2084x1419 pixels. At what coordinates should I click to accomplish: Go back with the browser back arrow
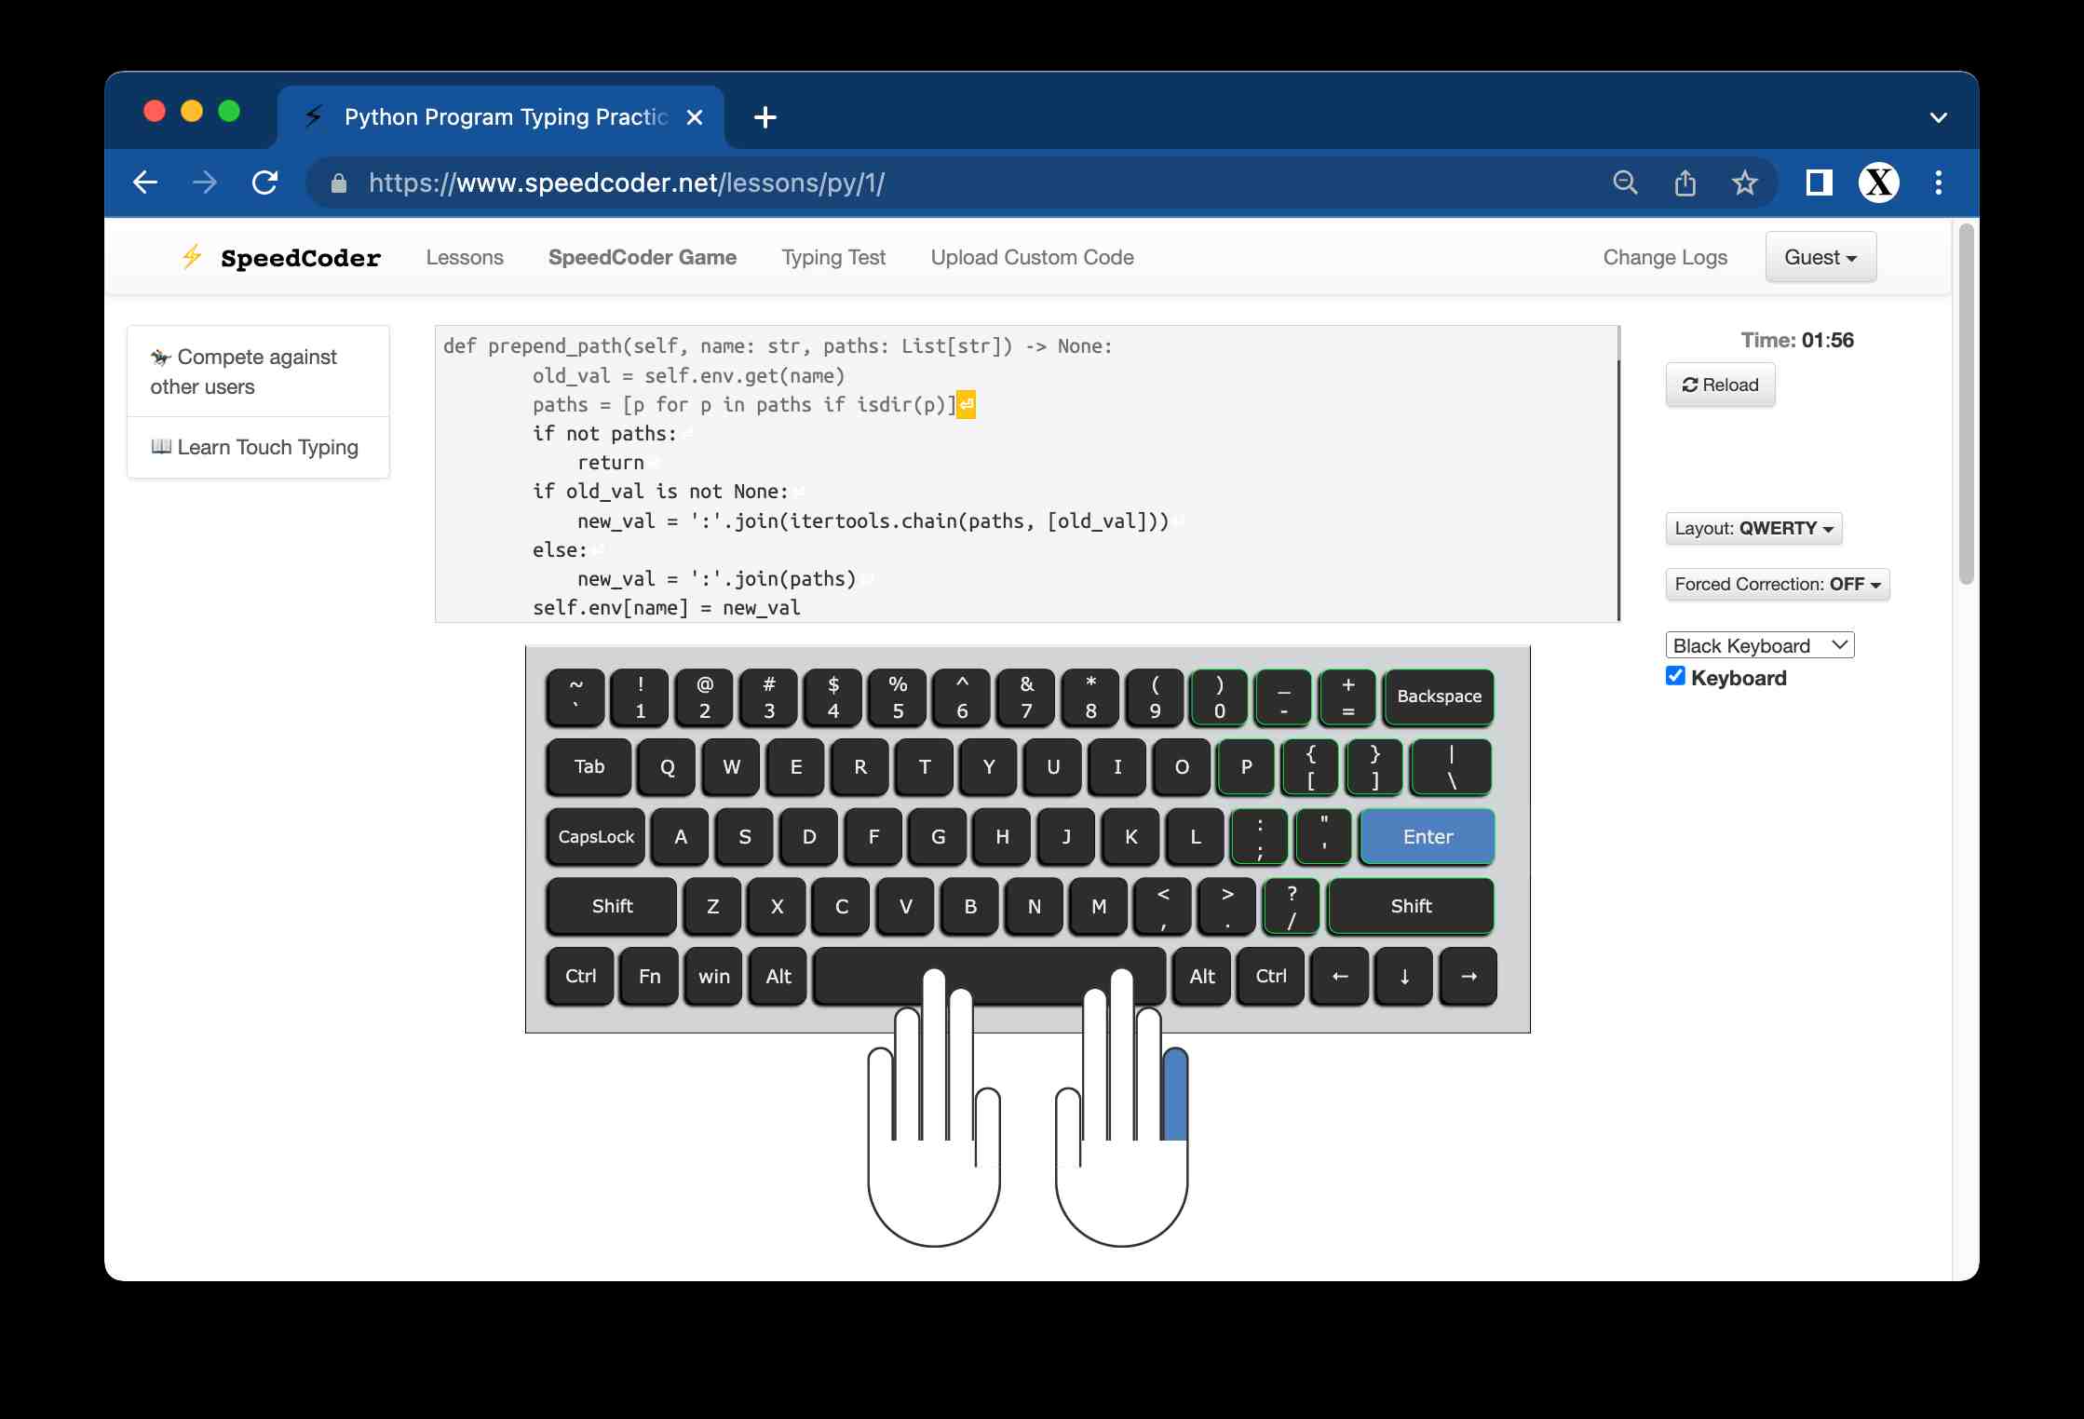146,182
